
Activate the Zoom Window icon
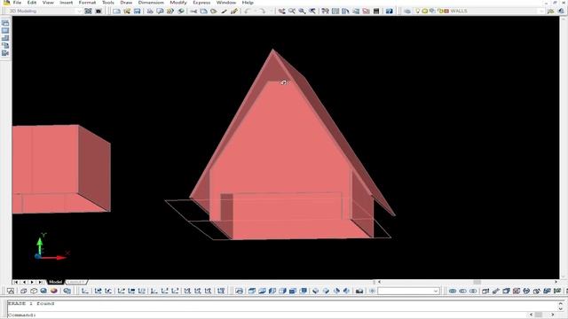[x=302, y=12]
